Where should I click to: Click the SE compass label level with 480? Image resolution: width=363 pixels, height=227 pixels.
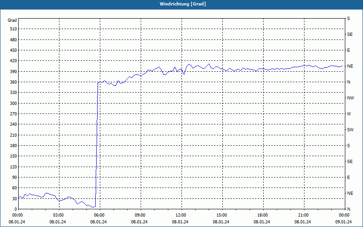[x=350, y=35]
